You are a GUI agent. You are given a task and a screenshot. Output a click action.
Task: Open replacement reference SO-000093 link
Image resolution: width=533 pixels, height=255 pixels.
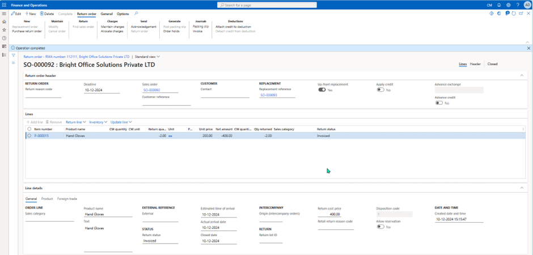coord(269,95)
